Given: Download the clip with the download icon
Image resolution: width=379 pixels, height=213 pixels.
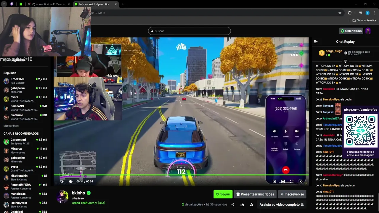Looking at the screenshot, I should pyautogui.click(x=242, y=204).
